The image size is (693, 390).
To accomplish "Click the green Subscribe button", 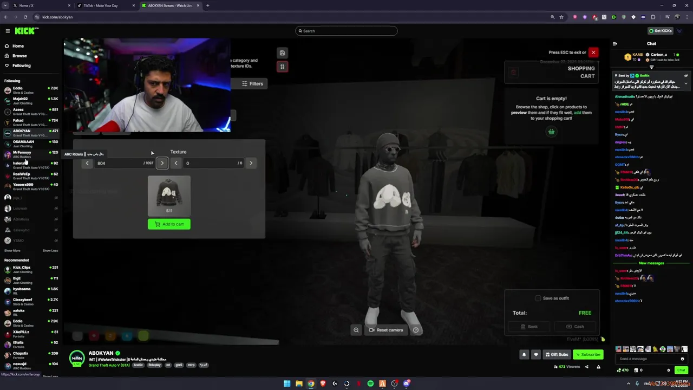I will pyautogui.click(x=588, y=355).
